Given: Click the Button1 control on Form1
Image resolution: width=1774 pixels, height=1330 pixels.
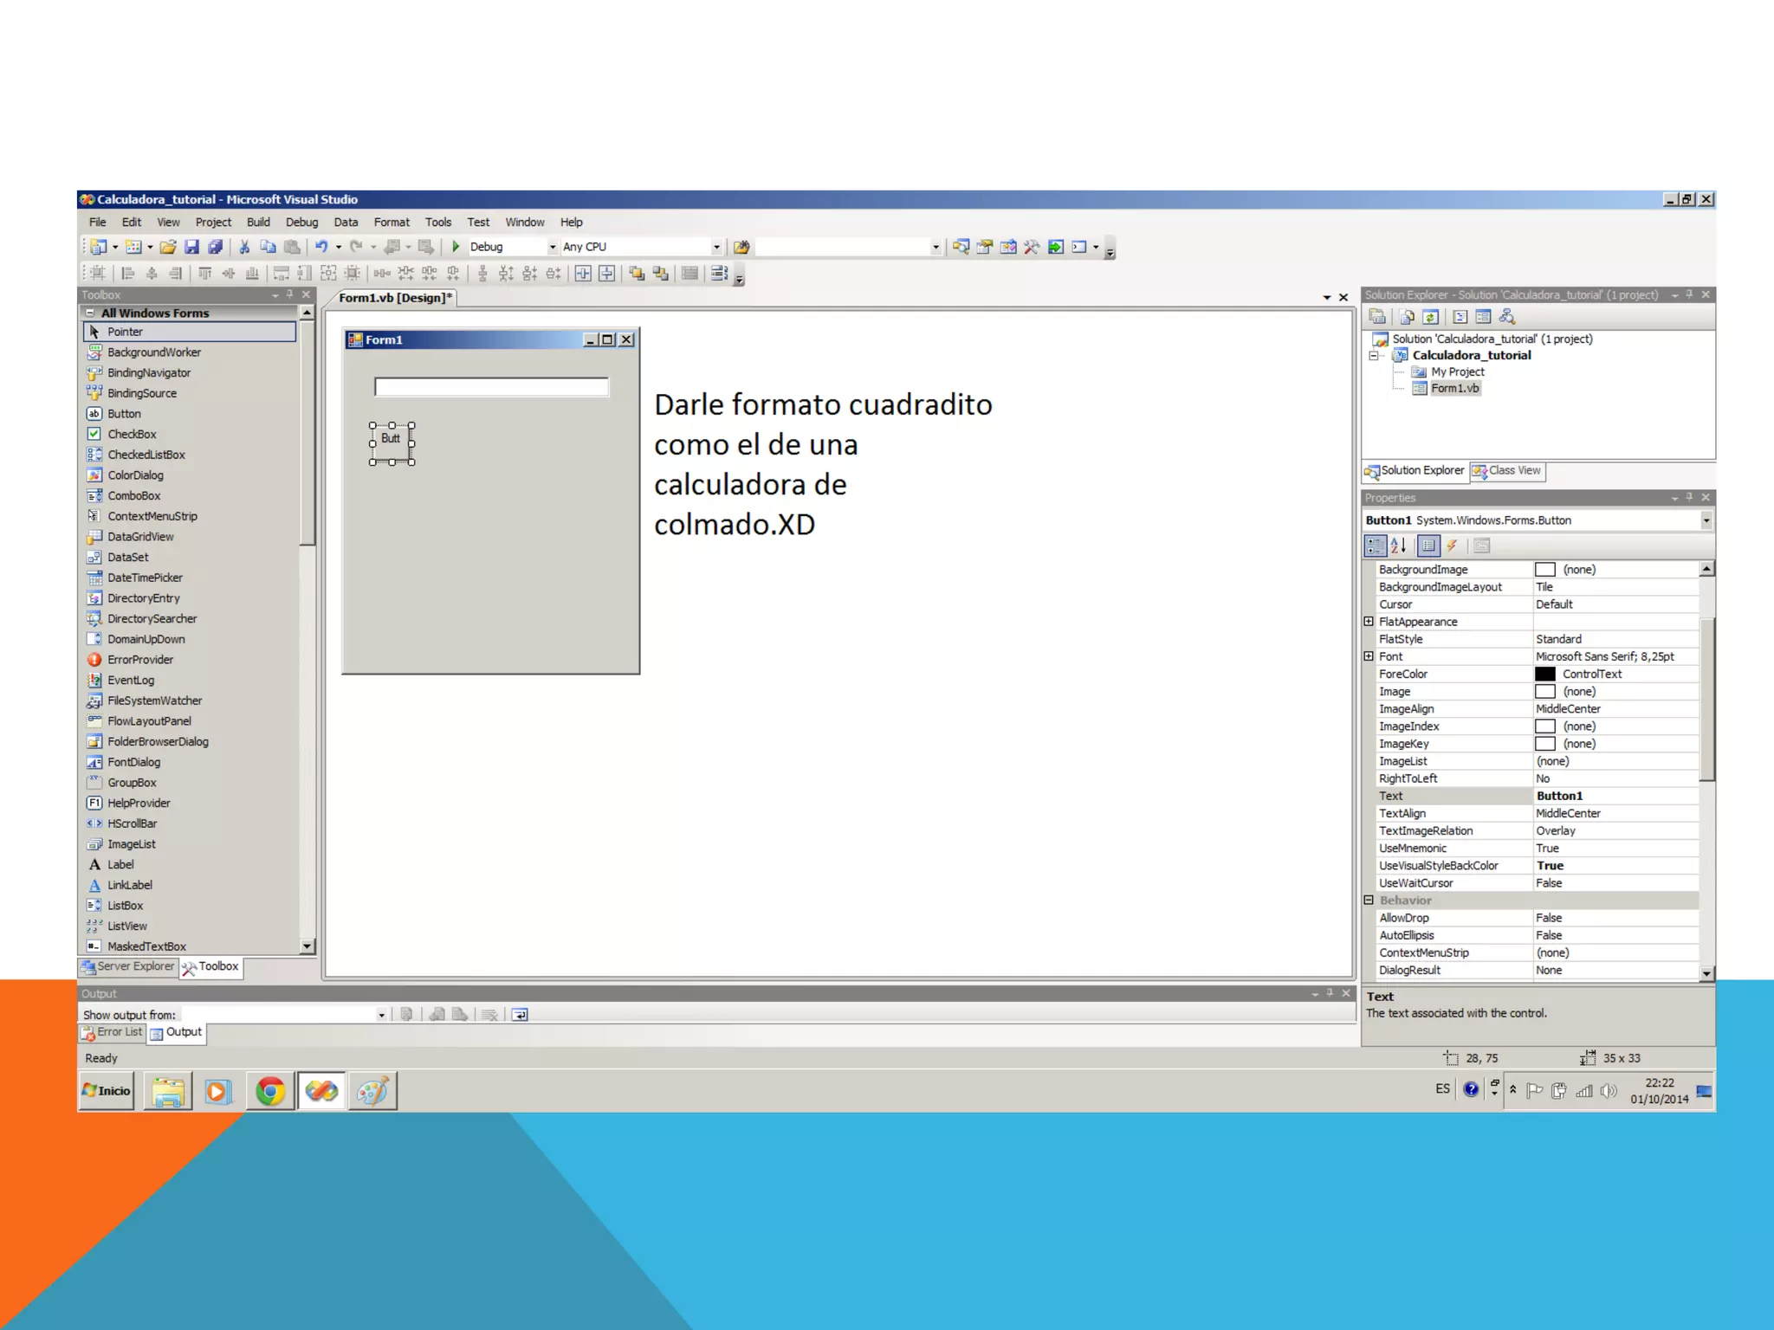Looking at the screenshot, I should (x=392, y=442).
